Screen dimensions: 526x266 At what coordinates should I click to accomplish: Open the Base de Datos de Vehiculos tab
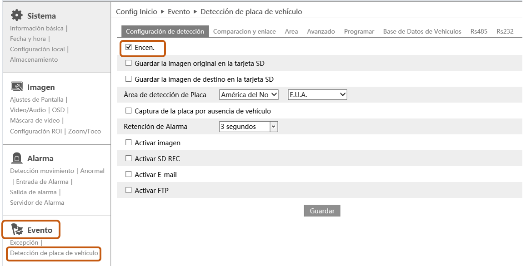(422, 31)
